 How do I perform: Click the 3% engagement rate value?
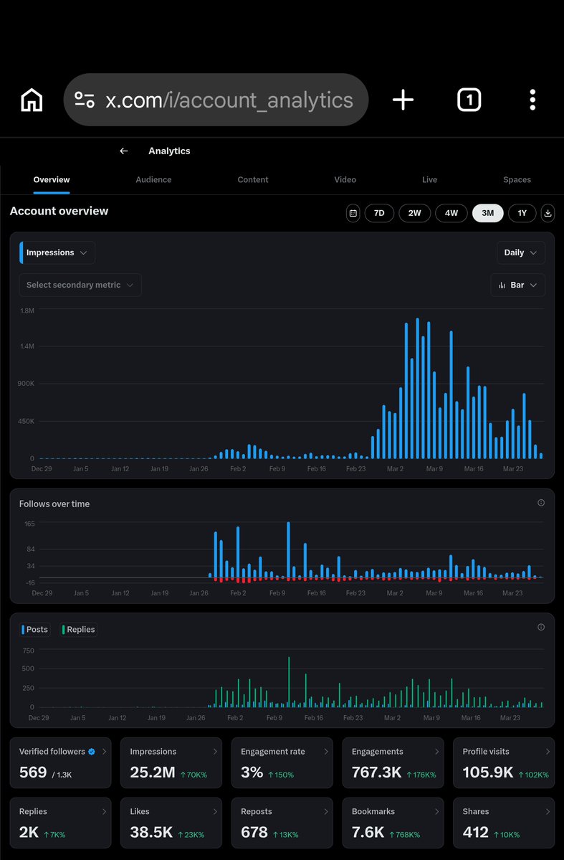click(x=252, y=772)
